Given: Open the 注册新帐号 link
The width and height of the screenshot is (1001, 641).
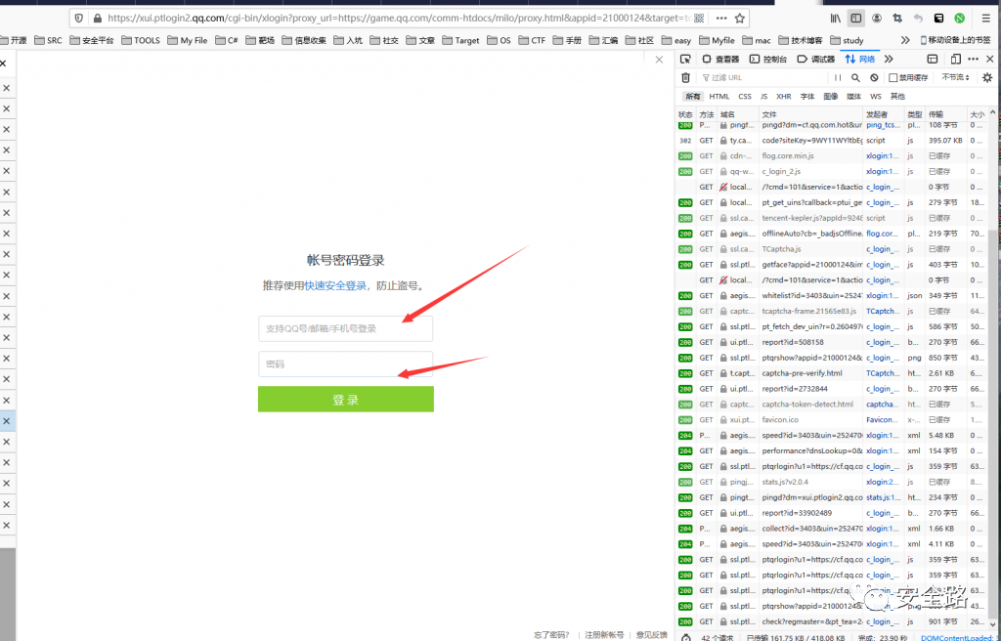Looking at the screenshot, I should coord(604,634).
